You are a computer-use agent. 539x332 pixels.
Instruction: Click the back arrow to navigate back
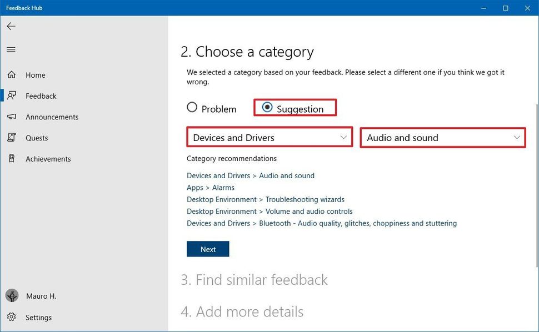tap(11, 26)
